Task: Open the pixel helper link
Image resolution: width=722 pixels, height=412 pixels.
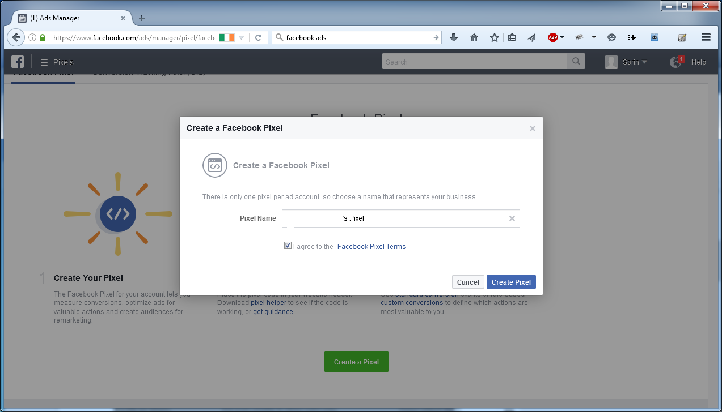Action: point(269,303)
